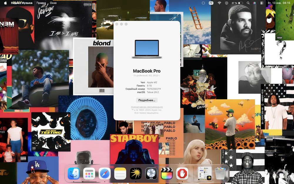Open minimized Яндекс Музыка window in Dock
The width and height of the screenshot is (294, 184).
pos(205,173)
